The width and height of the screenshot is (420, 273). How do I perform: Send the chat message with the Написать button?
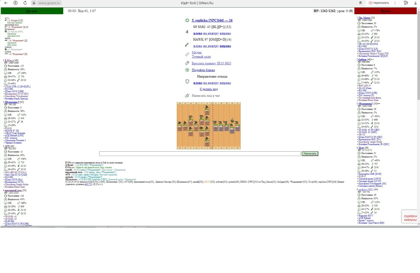coord(310,154)
